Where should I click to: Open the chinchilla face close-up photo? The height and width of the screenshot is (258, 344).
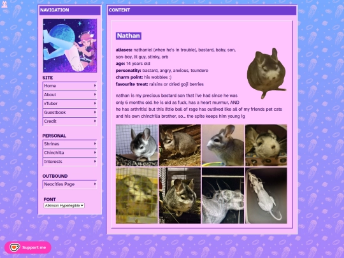point(266,145)
